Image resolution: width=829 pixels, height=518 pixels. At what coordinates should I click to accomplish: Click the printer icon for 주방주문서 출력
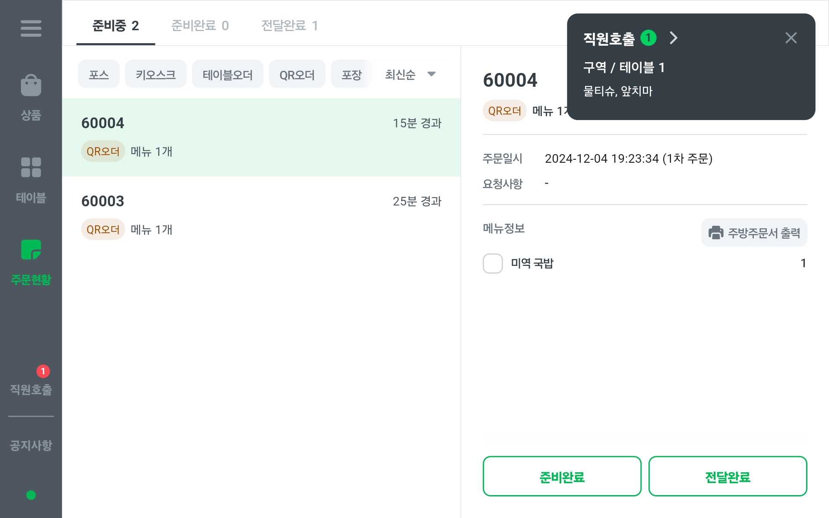(x=715, y=233)
